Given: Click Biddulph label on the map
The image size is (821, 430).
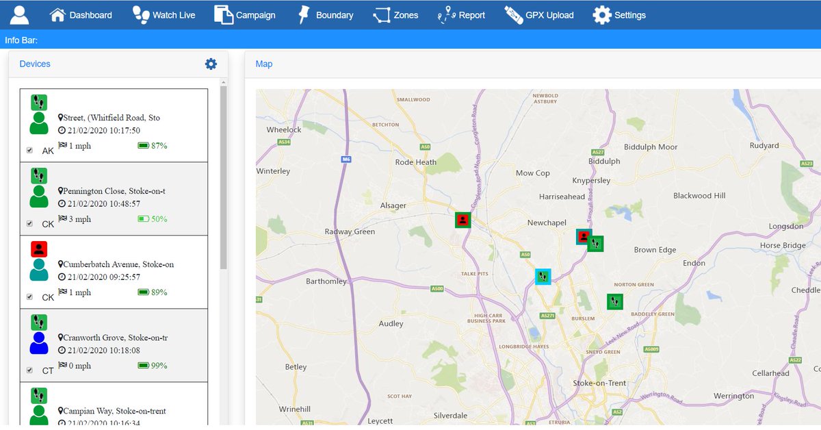Looking at the screenshot, I should [x=604, y=162].
